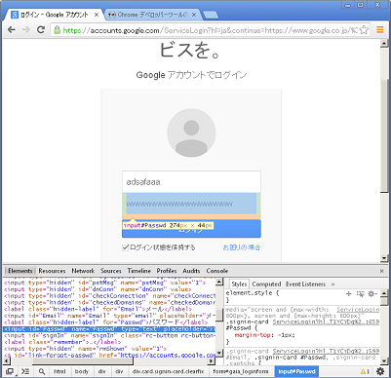Go back with the browser back arrow
This screenshot has width=391, height=378.
pyautogui.click(x=12, y=30)
